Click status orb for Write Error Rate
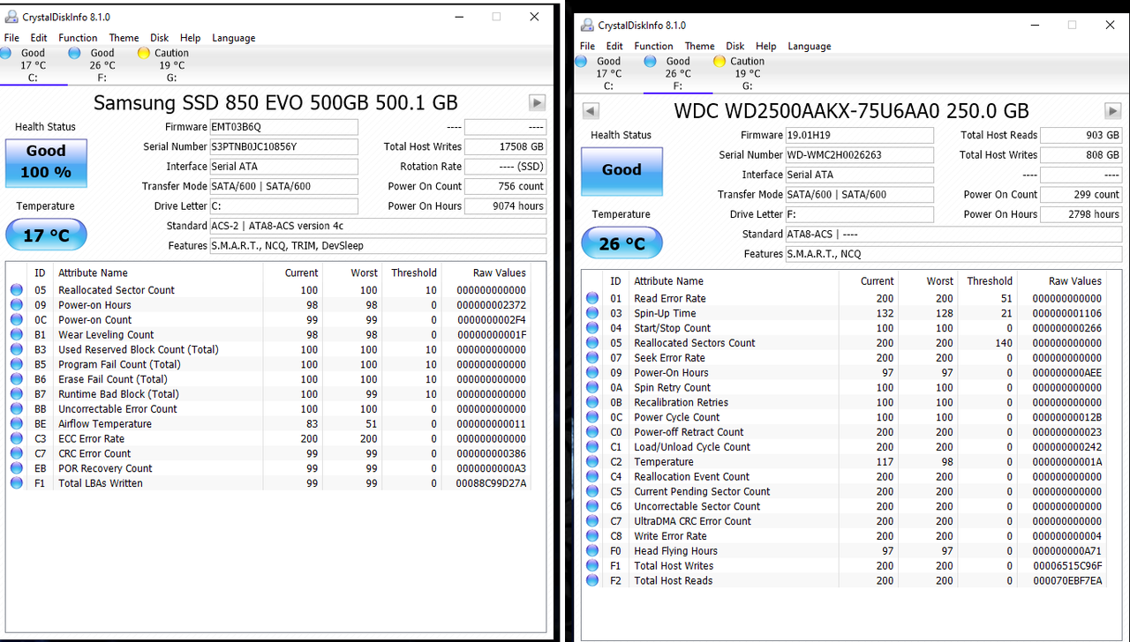 click(x=591, y=535)
